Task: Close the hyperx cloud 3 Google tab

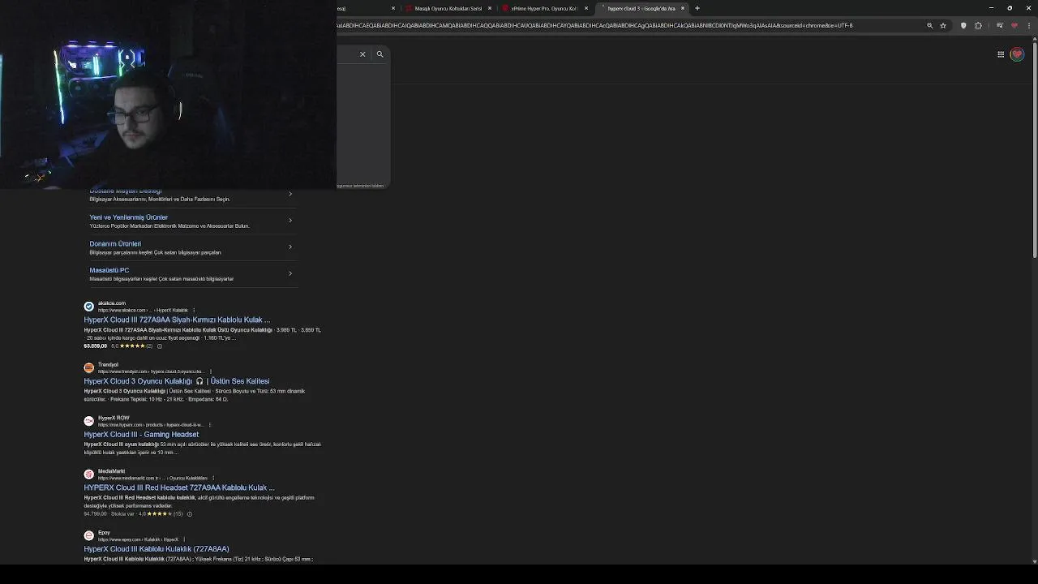Action: pyautogui.click(x=683, y=8)
